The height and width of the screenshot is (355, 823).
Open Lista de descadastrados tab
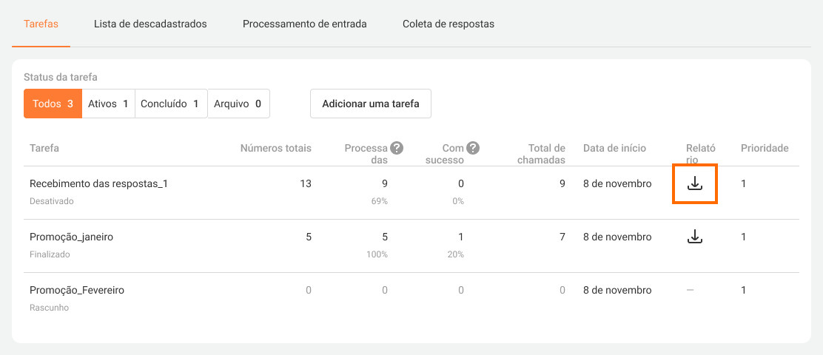(x=150, y=24)
